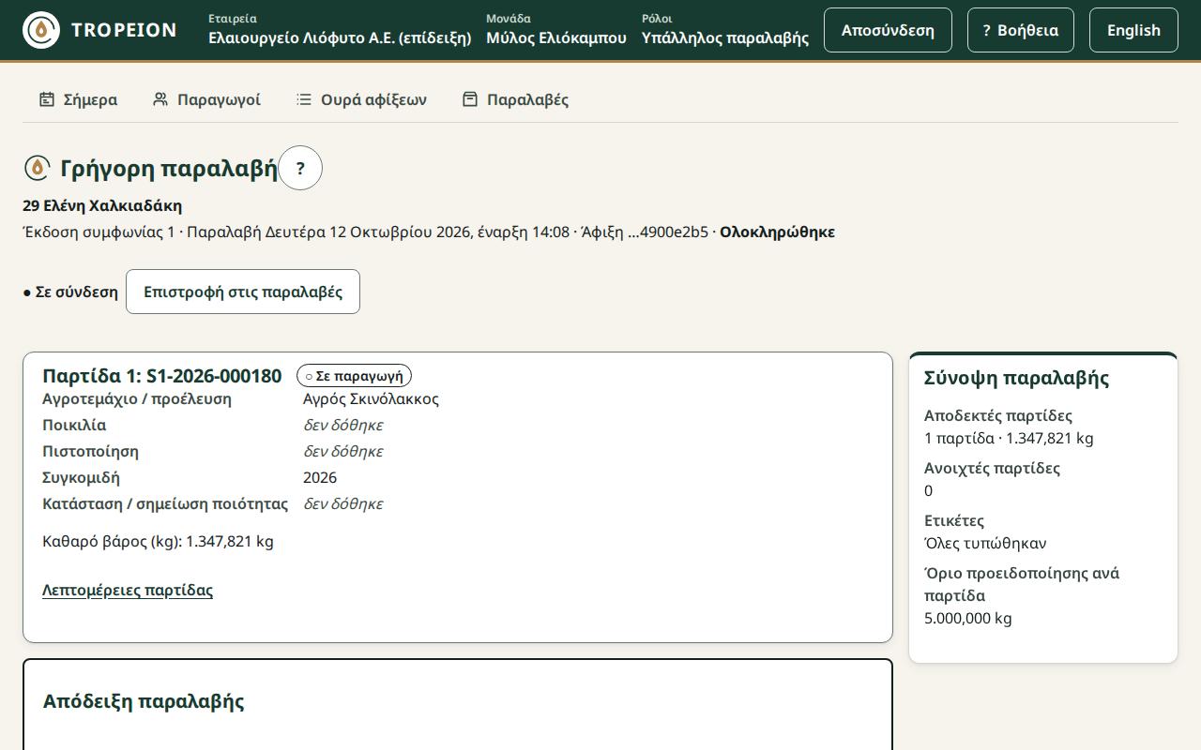
Task: Select the Παραλαβές tab
Action: (515, 99)
